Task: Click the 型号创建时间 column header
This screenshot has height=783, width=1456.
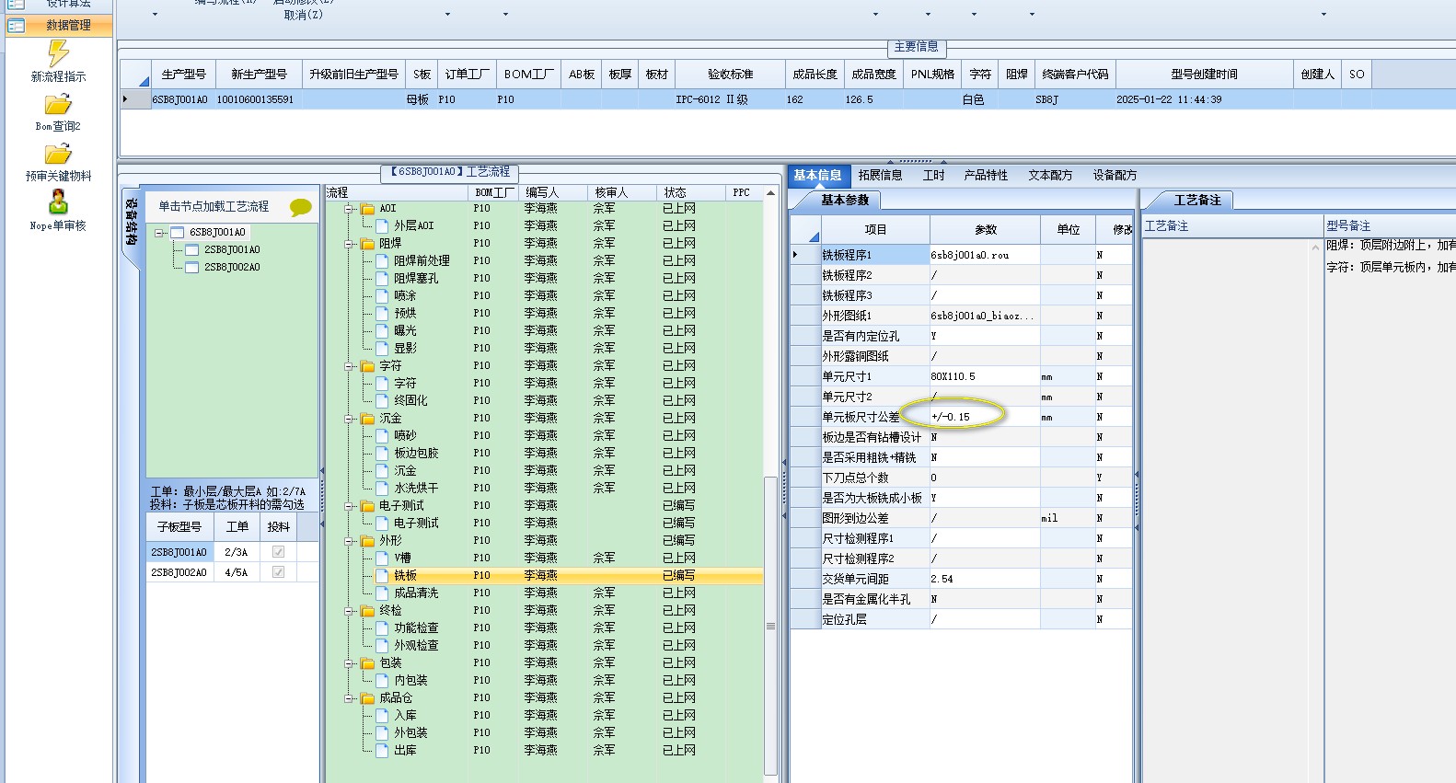Action: [x=1204, y=75]
